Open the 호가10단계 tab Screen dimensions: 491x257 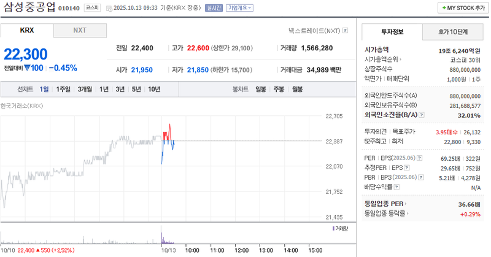(452, 31)
